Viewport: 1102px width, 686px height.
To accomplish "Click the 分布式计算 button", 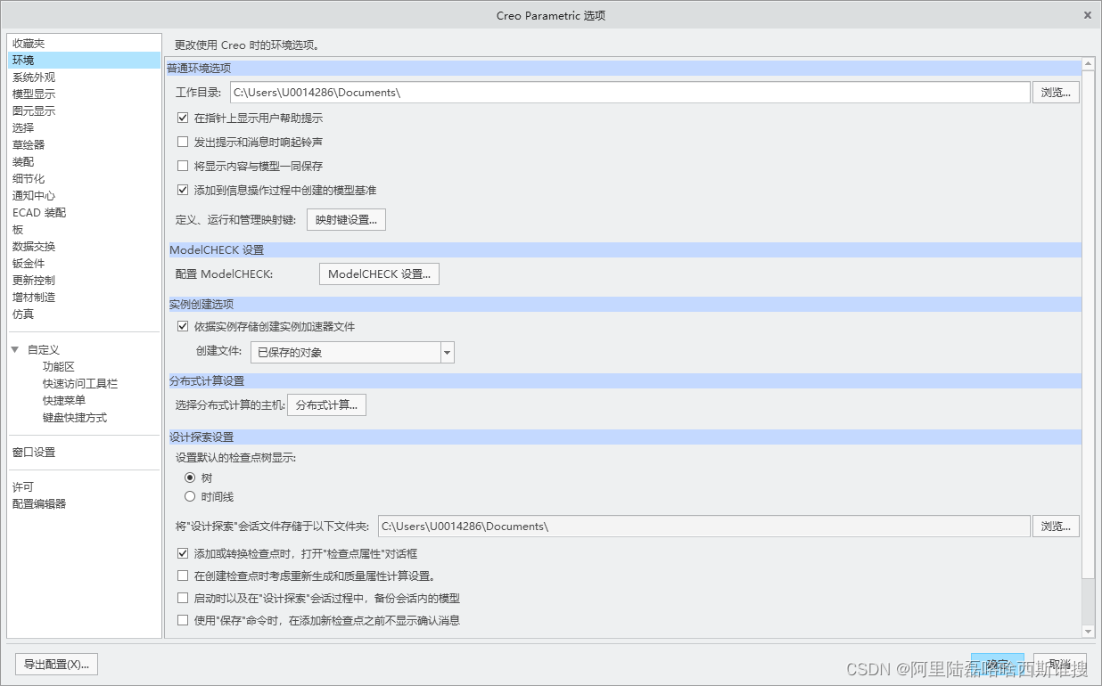I will [326, 405].
